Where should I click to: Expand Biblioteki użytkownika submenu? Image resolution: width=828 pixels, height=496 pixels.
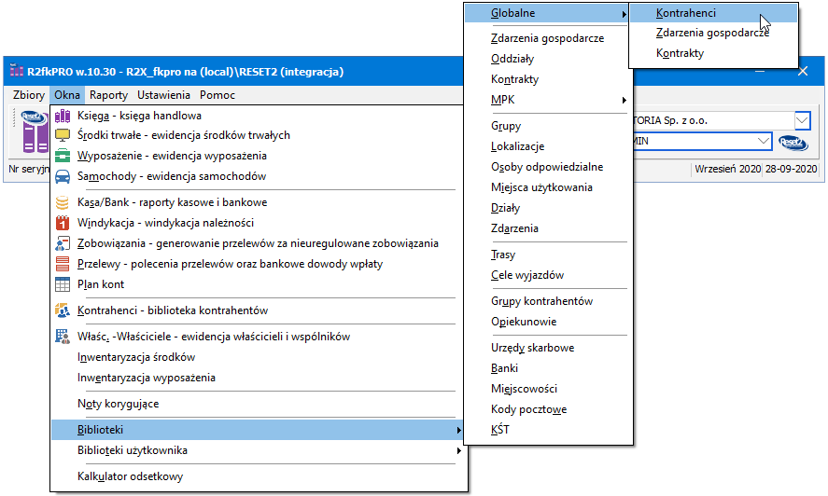[256, 450]
